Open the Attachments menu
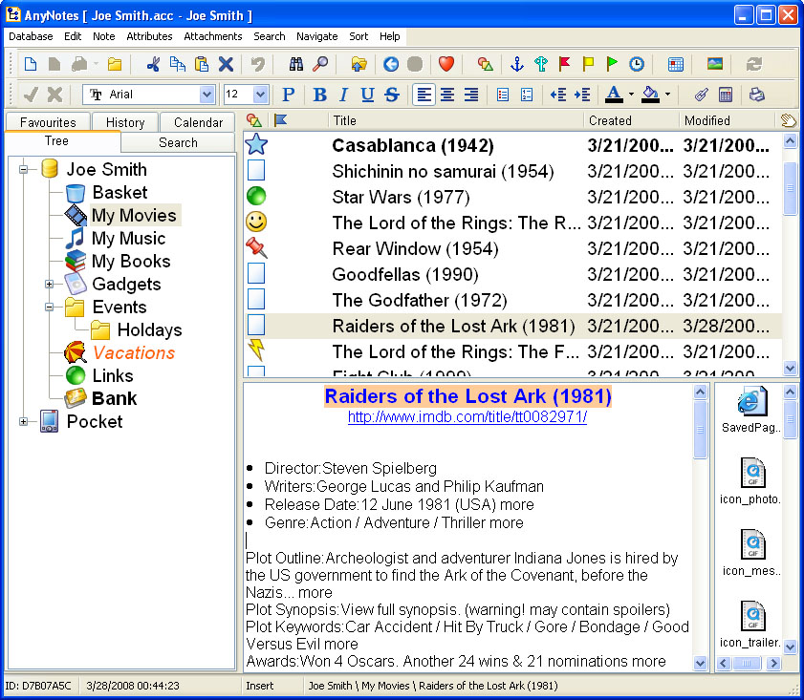 tap(213, 36)
